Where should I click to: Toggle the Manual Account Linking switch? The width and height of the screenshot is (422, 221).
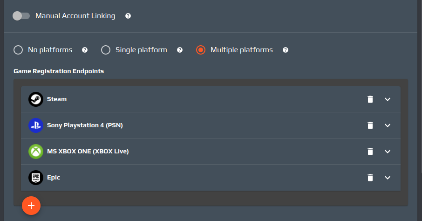tap(21, 16)
